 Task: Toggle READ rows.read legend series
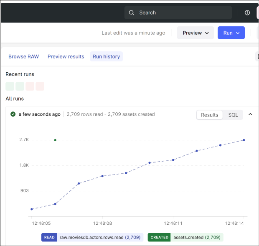pos(92,237)
